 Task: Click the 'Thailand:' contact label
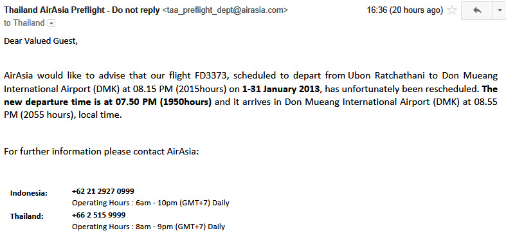(x=27, y=216)
